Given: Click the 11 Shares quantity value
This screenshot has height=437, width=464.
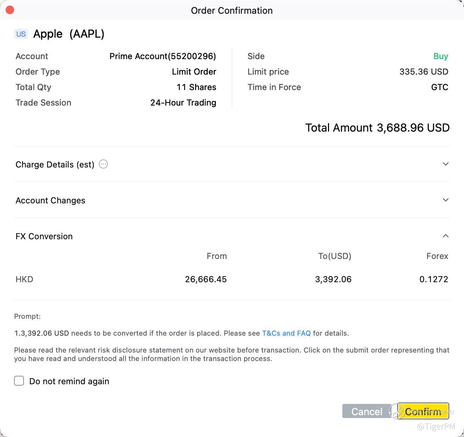Looking at the screenshot, I should (x=196, y=87).
